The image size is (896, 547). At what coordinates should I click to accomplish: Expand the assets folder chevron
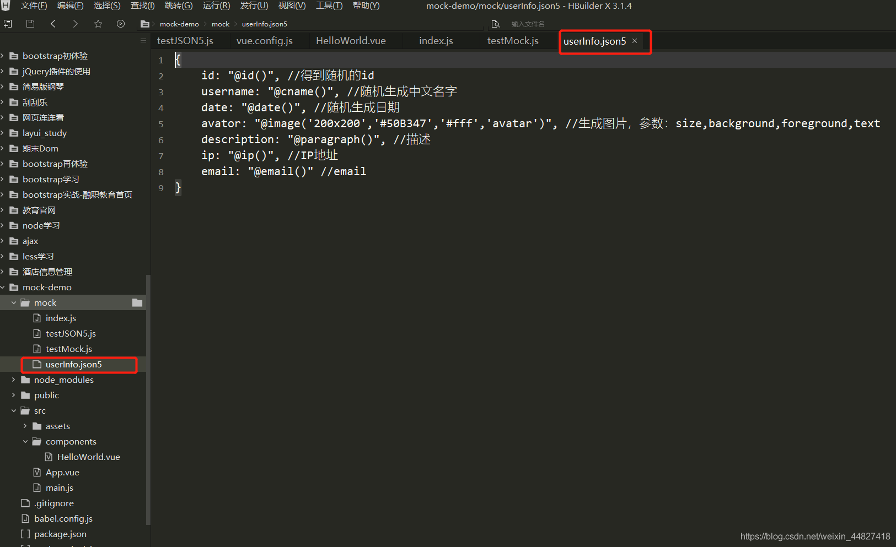point(25,426)
